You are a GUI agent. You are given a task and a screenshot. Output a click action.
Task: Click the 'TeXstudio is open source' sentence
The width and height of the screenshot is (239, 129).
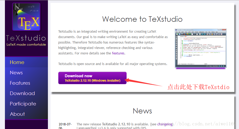point(113,64)
